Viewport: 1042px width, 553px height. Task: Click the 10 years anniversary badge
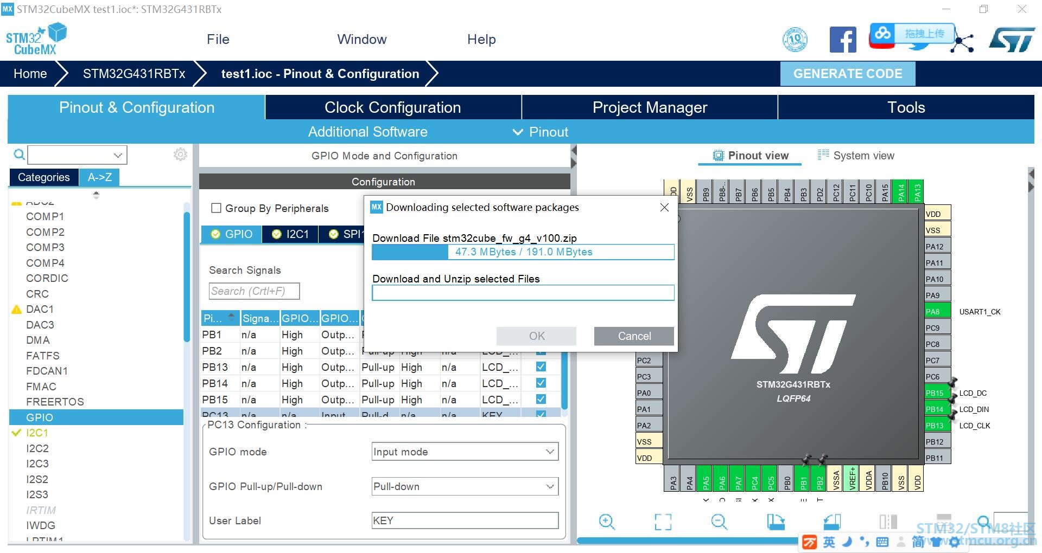[795, 40]
